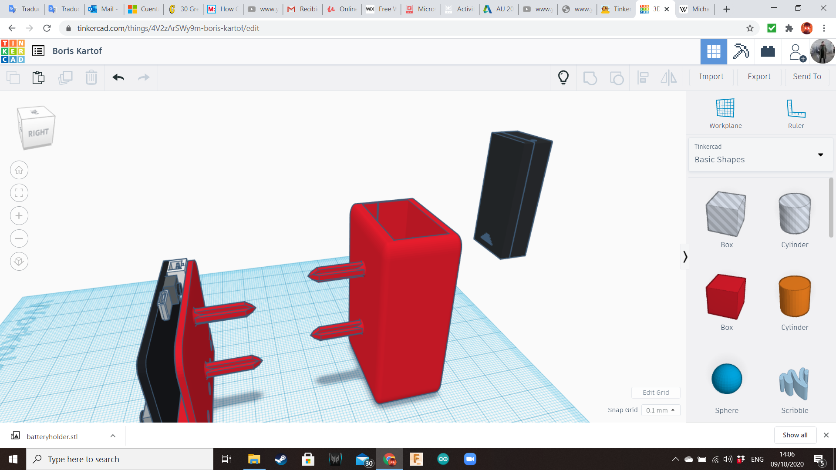This screenshot has width=836, height=470.
Task: Zoom out with the minus icon
Action: [19, 238]
